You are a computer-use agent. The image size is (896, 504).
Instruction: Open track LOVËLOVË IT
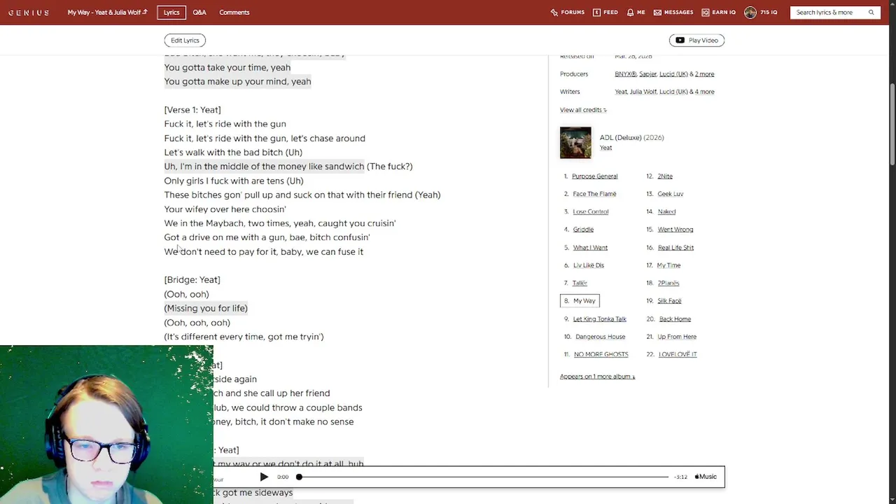pyautogui.click(x=678, y=355)
